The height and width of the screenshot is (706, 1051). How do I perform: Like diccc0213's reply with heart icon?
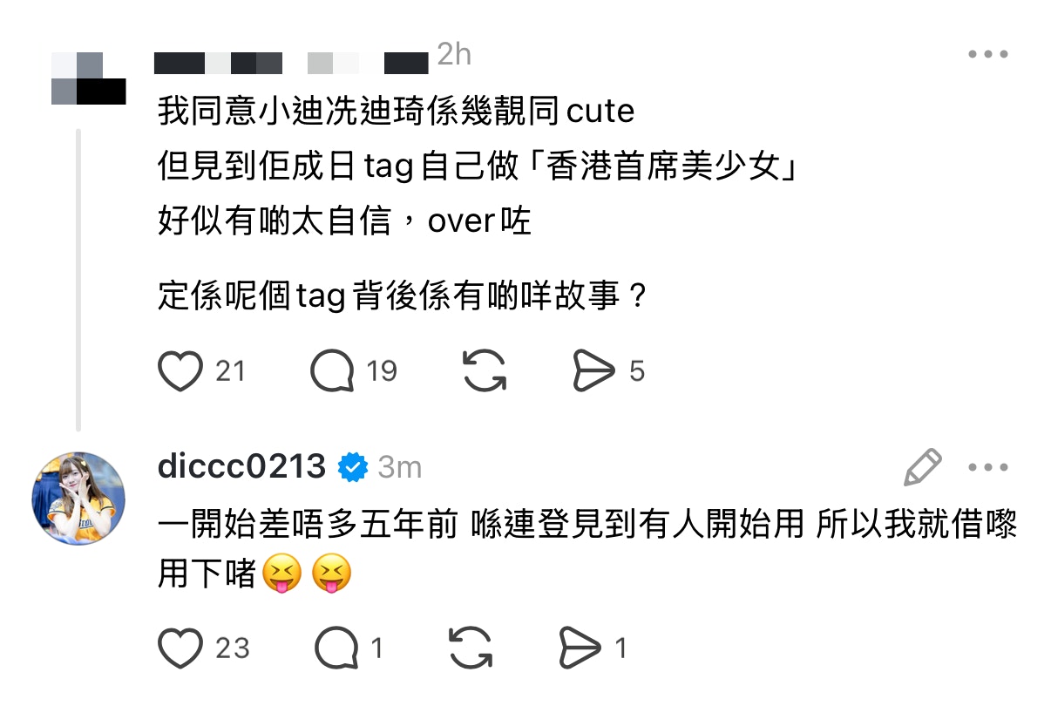pyautogui.click(x=180, y=648)
